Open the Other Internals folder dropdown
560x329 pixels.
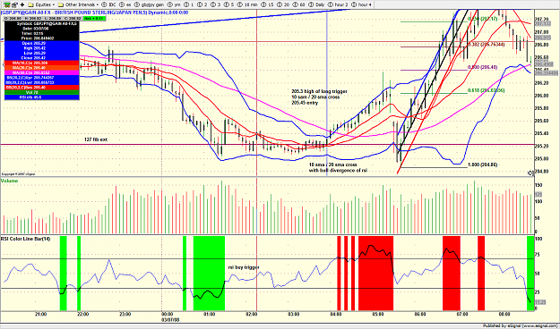point(78,4)
